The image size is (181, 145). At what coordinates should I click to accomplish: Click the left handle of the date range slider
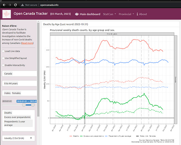(x=24, y=105)
